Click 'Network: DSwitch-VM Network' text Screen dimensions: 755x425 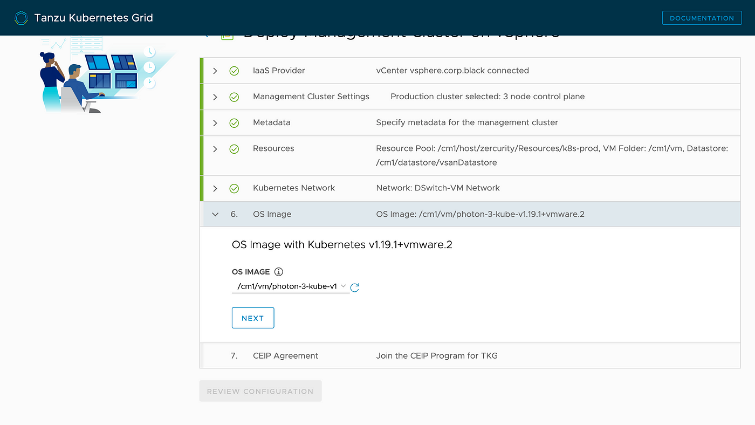[x=438, y=188]
